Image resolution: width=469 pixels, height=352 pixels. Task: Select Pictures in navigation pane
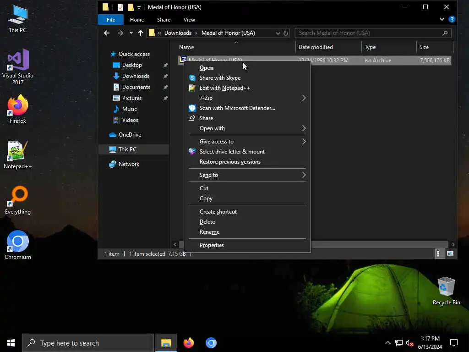(x=131, y=98)
